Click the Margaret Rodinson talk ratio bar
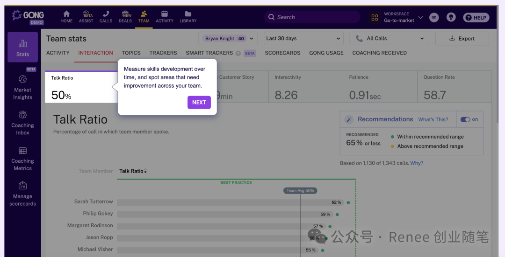The width and height of the screenshot is (505, 257). (222, 226)
